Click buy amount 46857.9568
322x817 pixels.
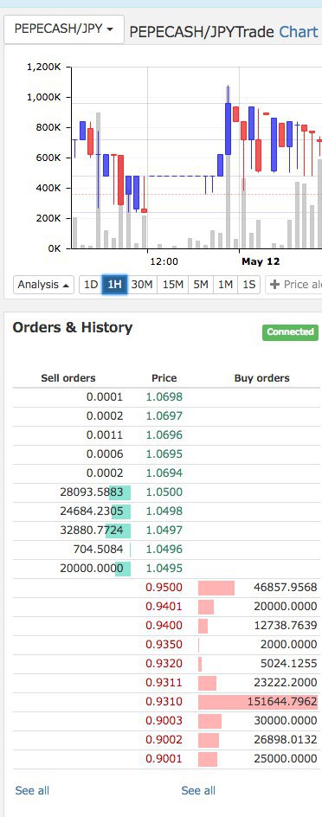click(x=286, y=587)
